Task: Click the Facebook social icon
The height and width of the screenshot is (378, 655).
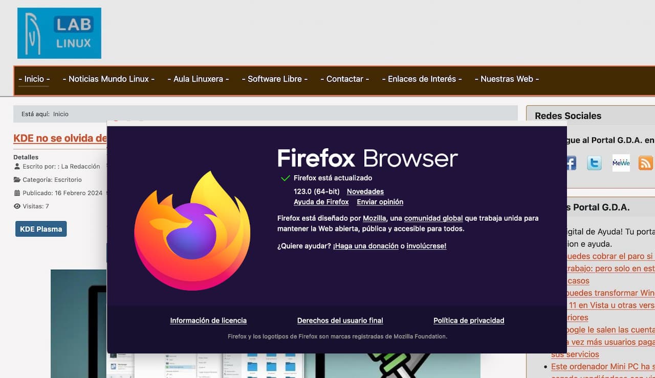Action: pos(571,163)
